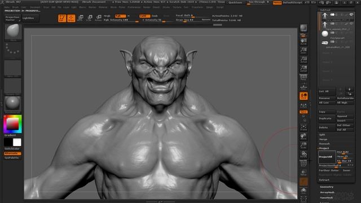The width and height of the screenshot is (361, 203).
Task: Click the move subtool down arrow
Action: point(350,89)
